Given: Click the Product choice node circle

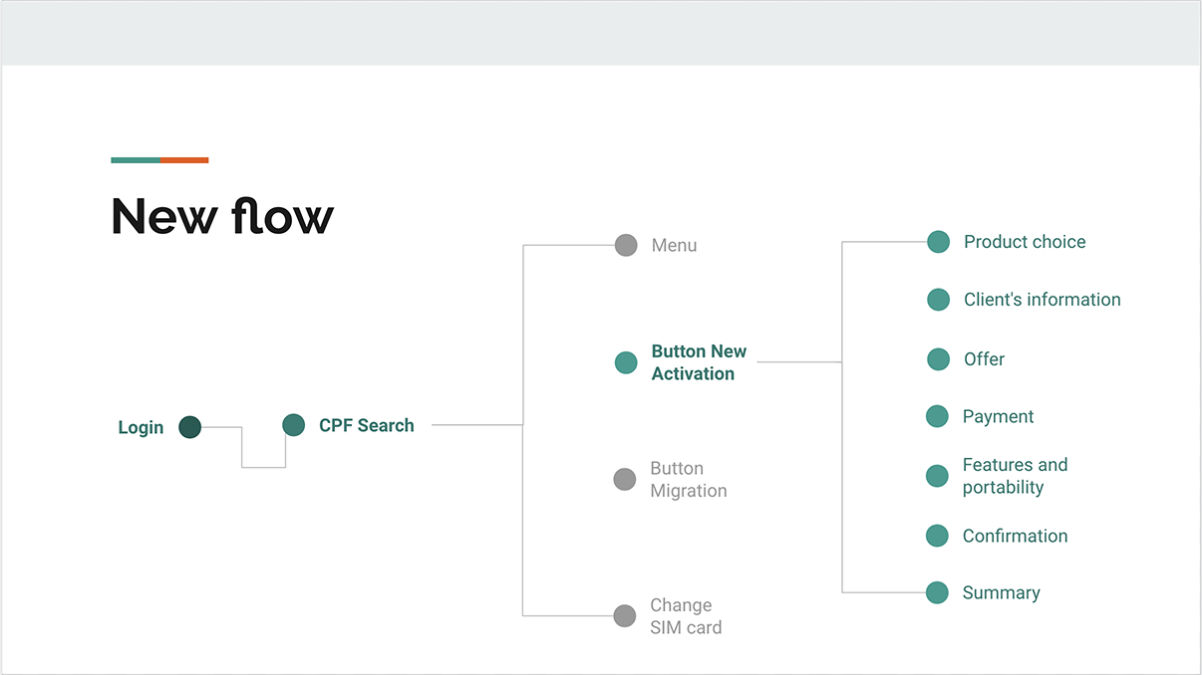Looking at the screenshot, I should 938,241.
